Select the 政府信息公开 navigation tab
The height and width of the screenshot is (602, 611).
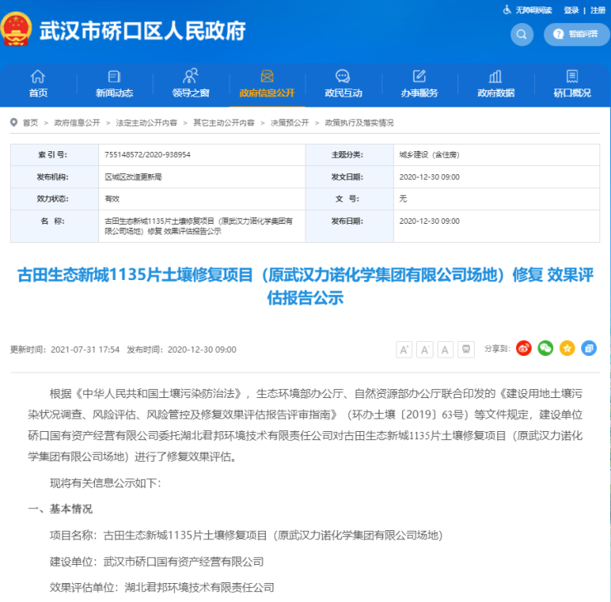click(267, 83)
